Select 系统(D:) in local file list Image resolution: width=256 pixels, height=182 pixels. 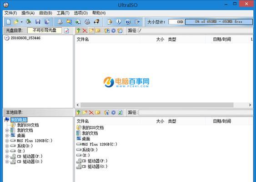[90, 150]
